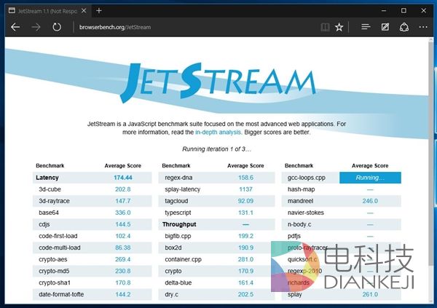This screenshot has height=308, width=437.
Task: Open the Hub panel icon
Action: coord(366,27)
